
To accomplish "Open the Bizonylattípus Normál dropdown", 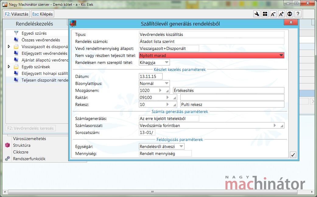I will 167,83.
